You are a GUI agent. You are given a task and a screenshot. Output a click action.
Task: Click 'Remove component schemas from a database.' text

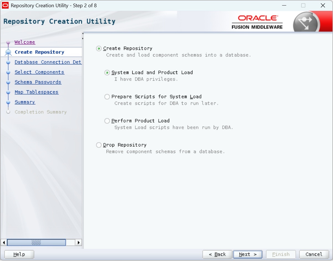[166, 152]
